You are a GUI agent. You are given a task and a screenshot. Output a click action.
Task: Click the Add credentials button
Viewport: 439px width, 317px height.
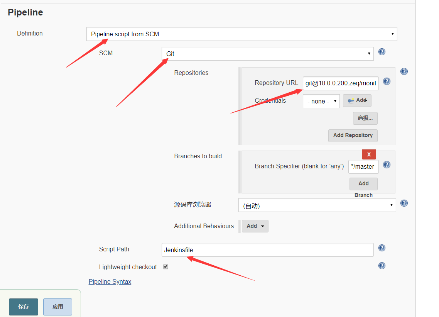(x=357, y=100)
